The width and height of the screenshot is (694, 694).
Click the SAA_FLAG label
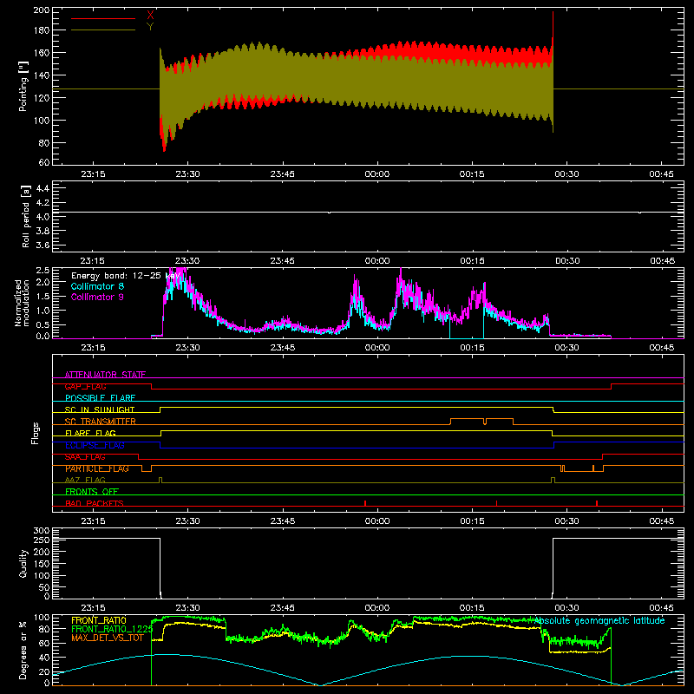[85, 457]
